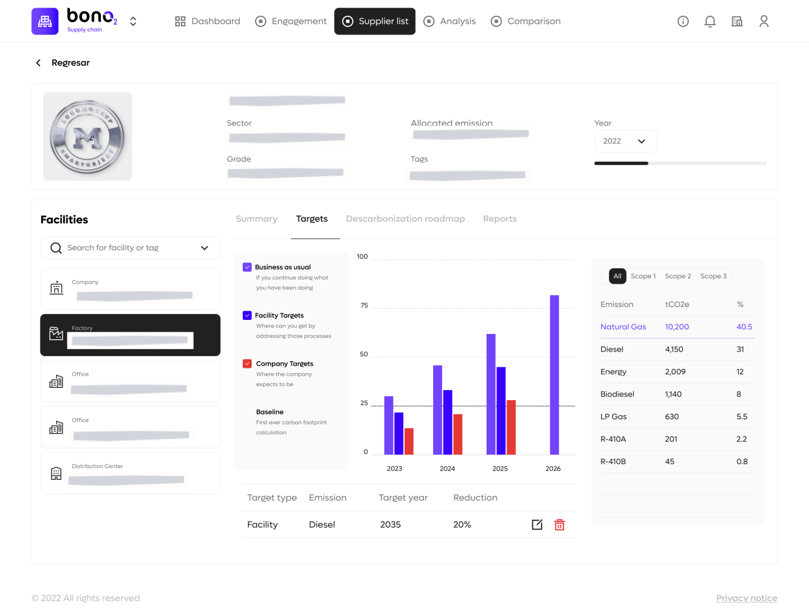Click the bono Supply chain logo
Screen dimensions: 809x614
(45, 22)
